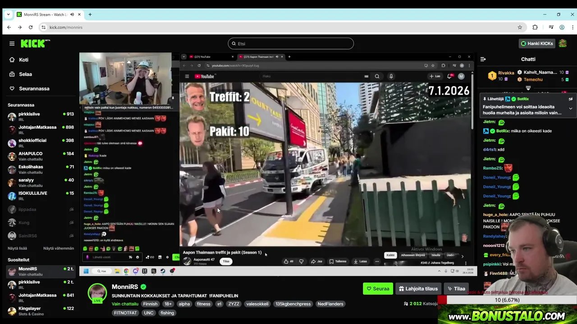Screen dimensions: 577x324
Task: Open Kingslayer recommended channel
Action: coord(41,311)
